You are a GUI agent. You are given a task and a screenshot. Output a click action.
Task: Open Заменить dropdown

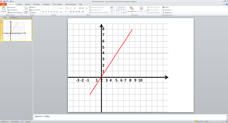pyautogui.click(x=167, y=10)
